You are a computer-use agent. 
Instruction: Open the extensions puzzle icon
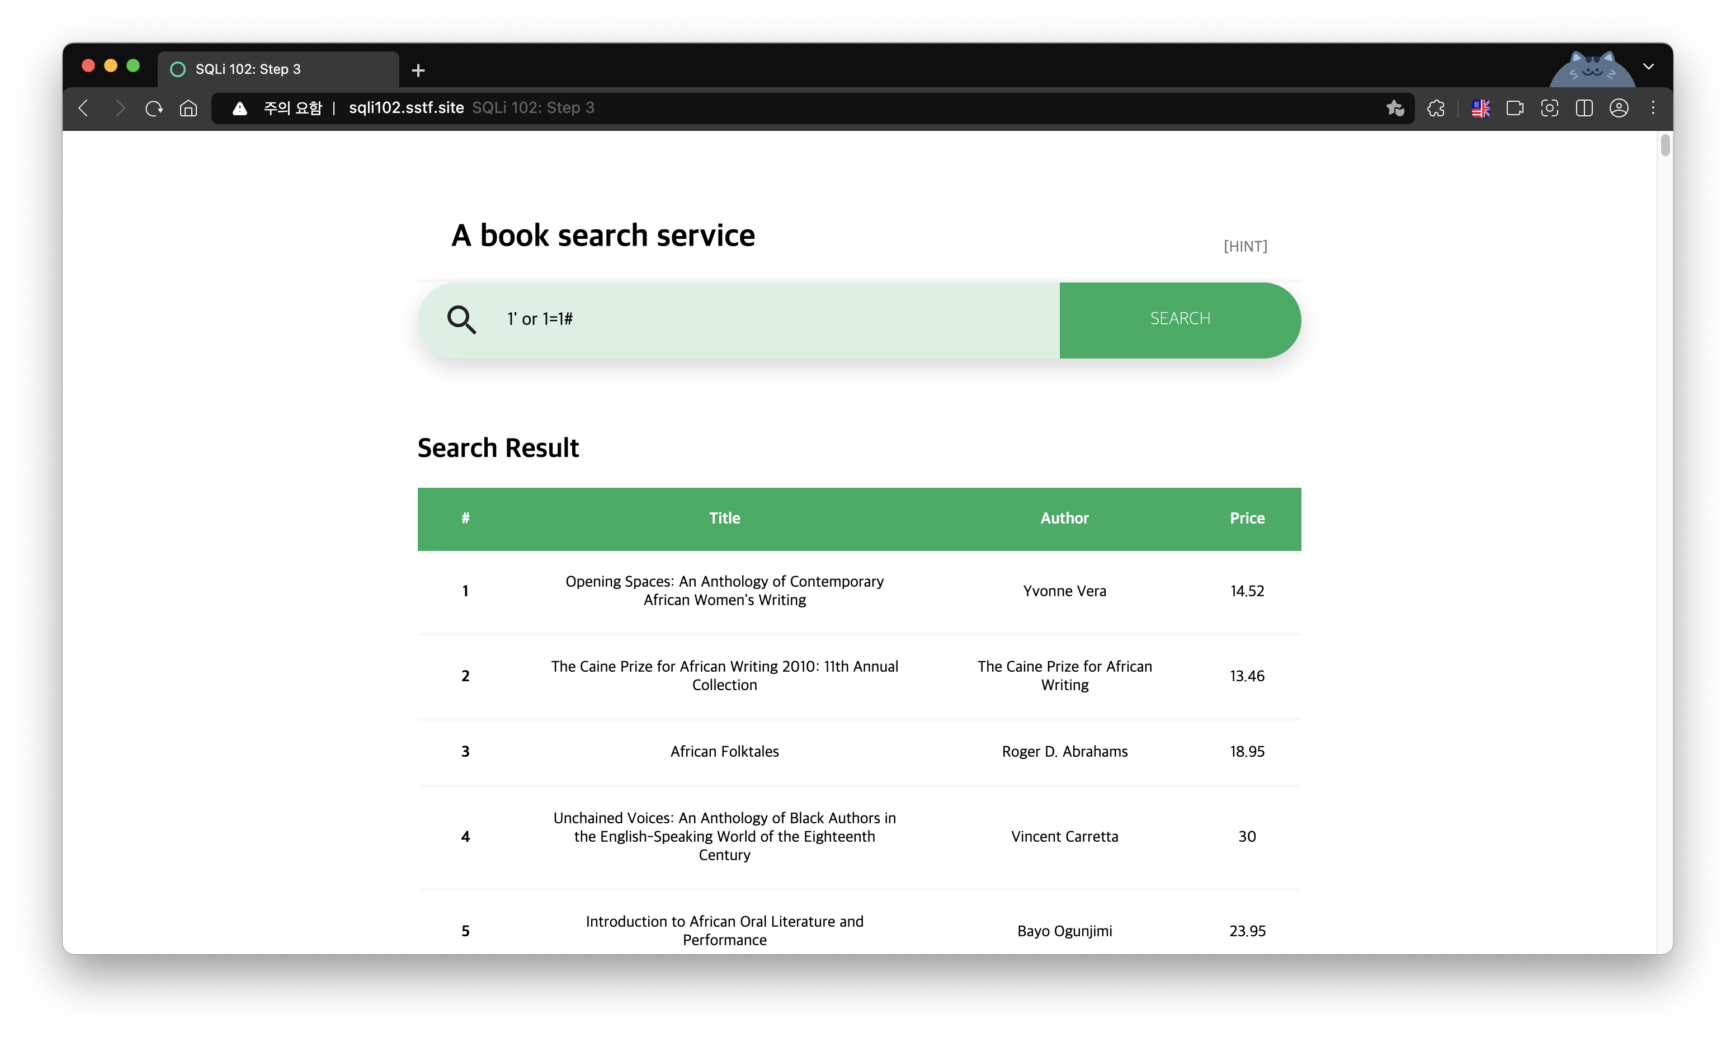[1436, 107]
